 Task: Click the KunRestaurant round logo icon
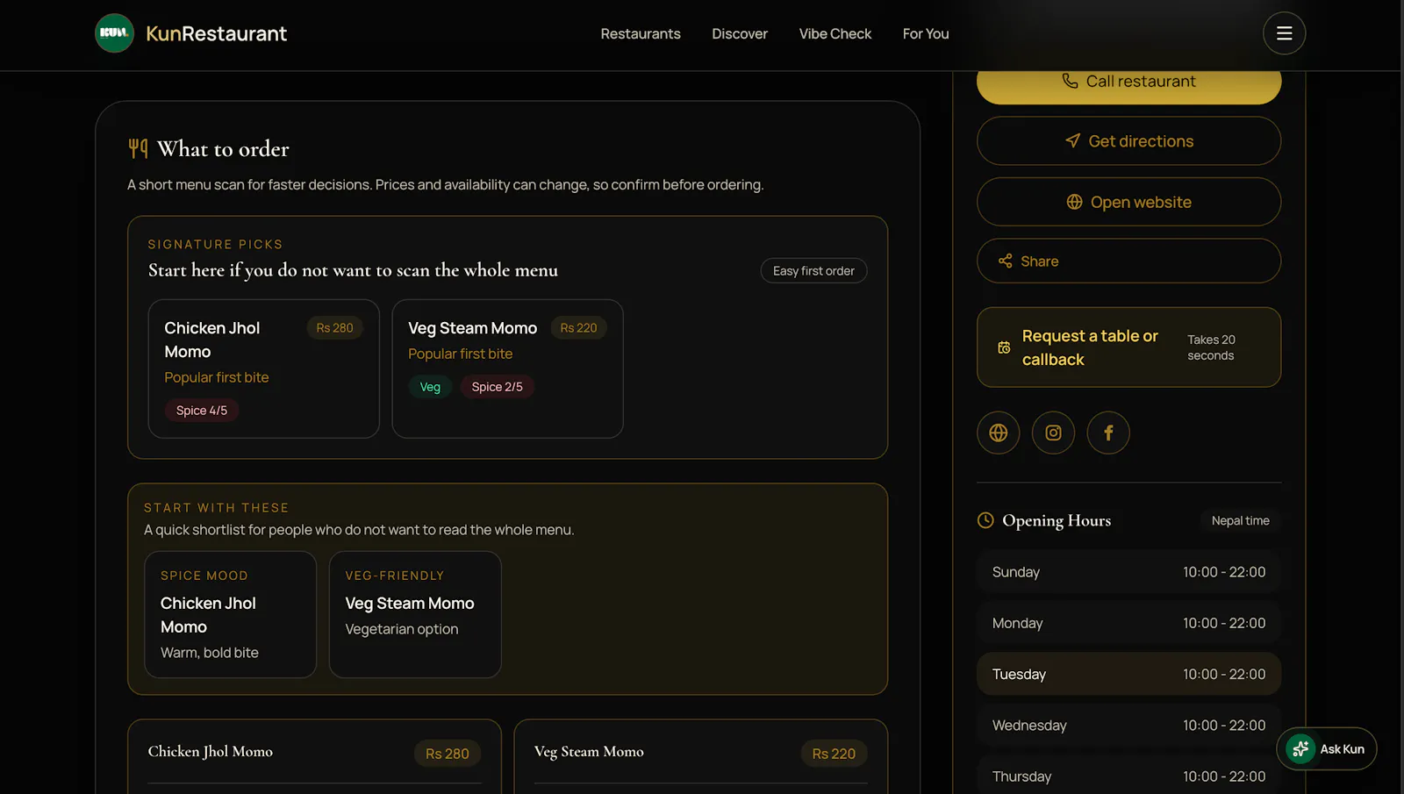[x=114, y=33]
